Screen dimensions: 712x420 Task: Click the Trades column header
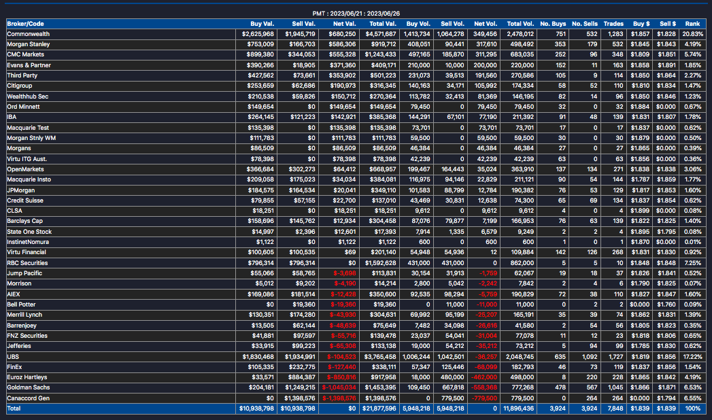coord(613,24)
